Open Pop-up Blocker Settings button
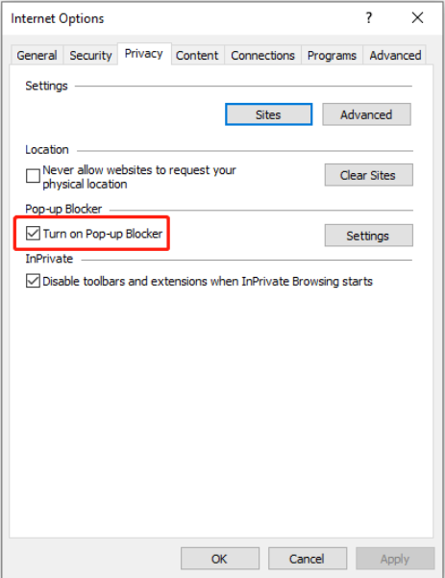This screenshot has width=445, height=578. pos(369,236)
